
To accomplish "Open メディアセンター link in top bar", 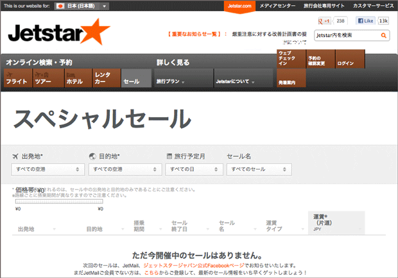I will (x=277, y=6).
